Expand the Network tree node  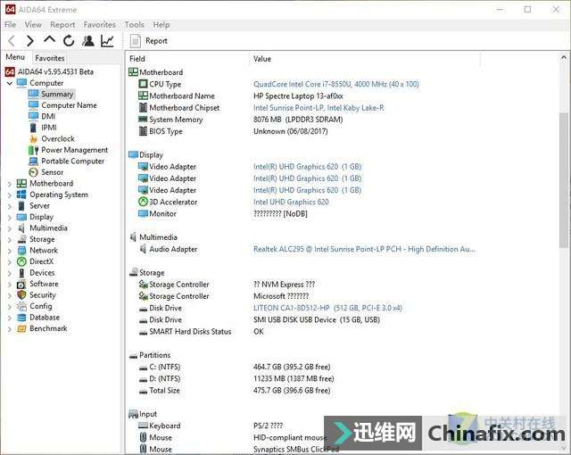pyautogui.click(x=10, y=251)
